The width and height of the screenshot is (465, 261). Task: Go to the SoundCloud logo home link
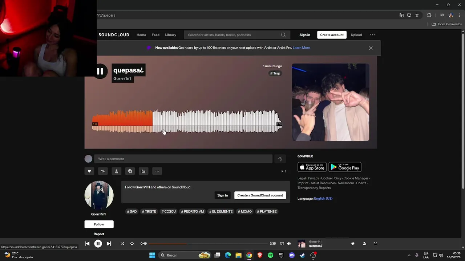coord(114,35)
